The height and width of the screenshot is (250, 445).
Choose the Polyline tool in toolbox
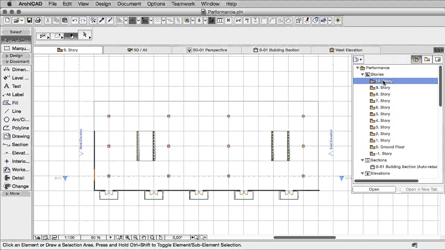pos(16,128)
